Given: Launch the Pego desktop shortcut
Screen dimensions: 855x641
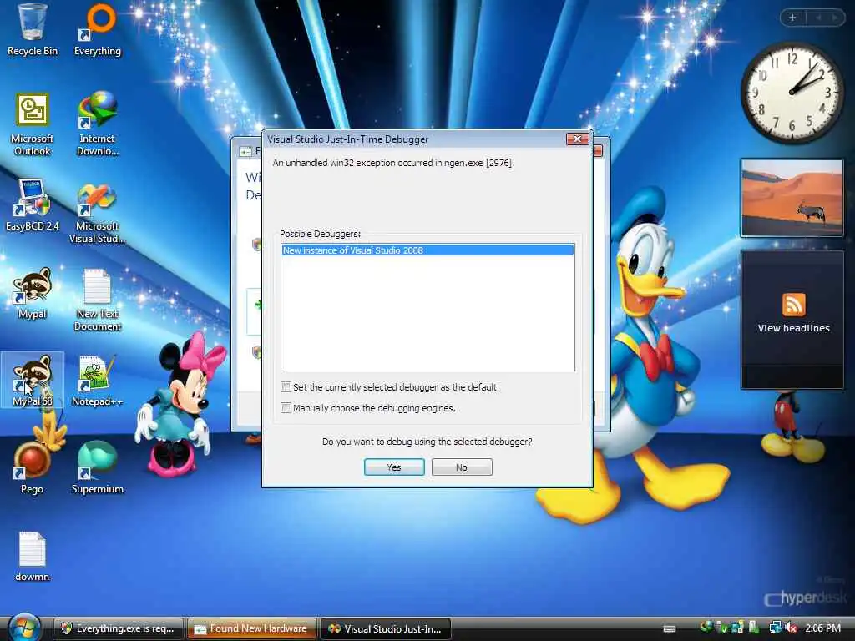Looking at the screenshot, I should pos(33,467).
